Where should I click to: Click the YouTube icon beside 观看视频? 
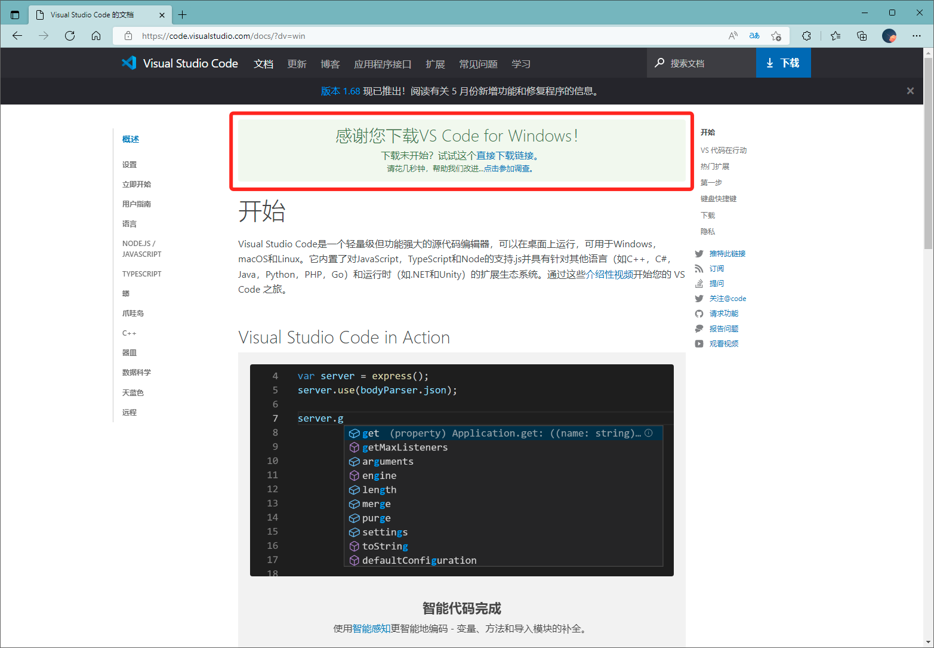click(x=699, y=343)
